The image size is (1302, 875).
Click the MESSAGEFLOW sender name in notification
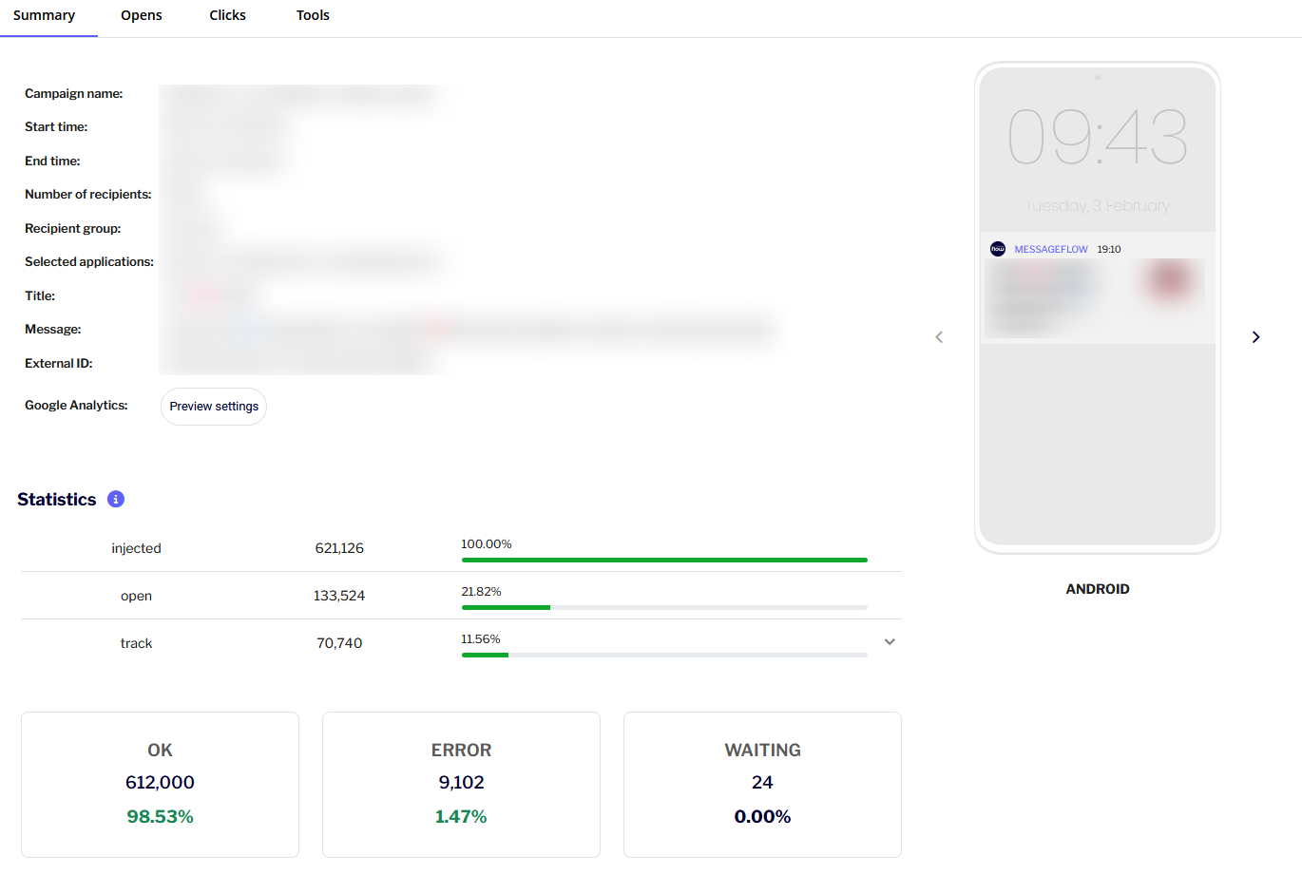[x=1050, y=250]
